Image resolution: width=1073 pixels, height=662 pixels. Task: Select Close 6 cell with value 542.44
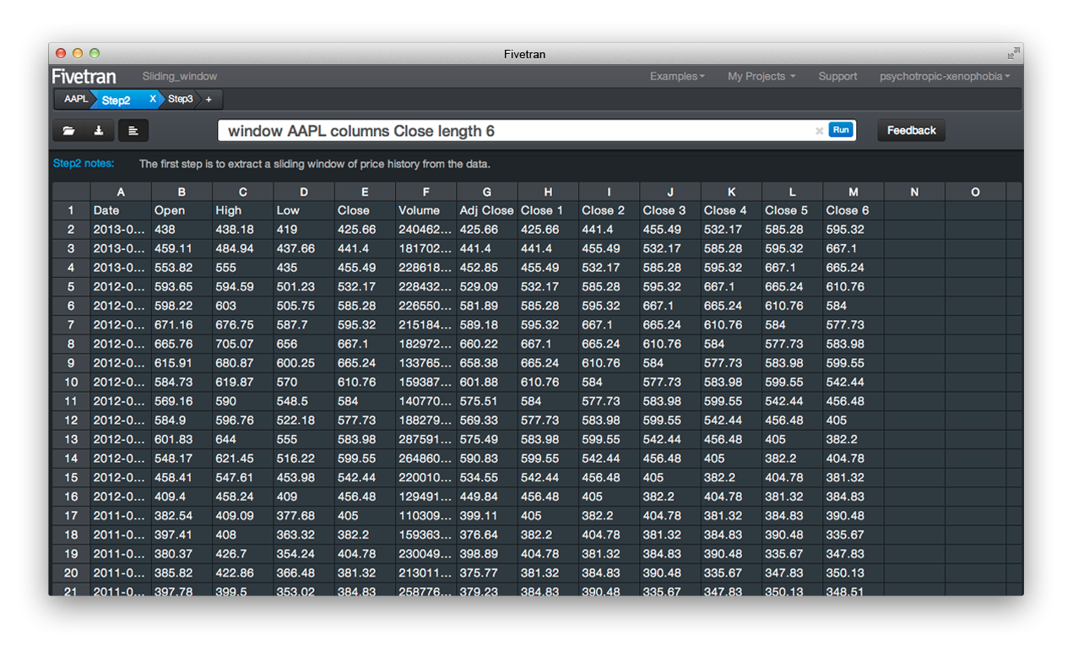(x=853, y=382)
